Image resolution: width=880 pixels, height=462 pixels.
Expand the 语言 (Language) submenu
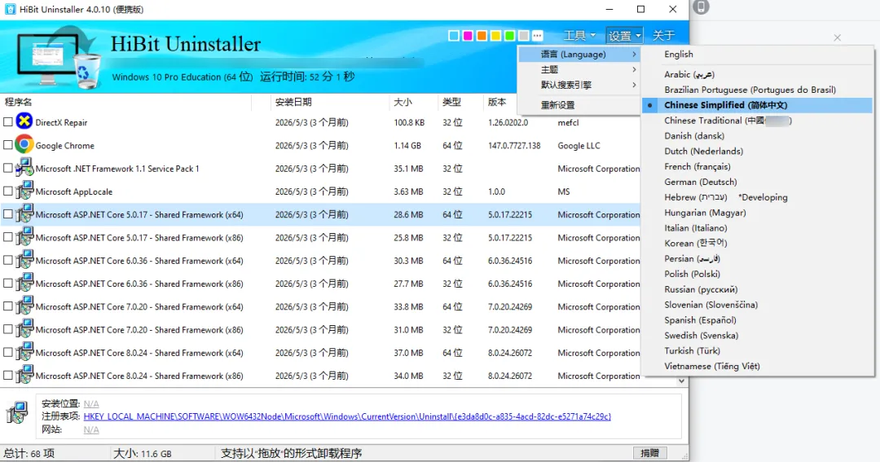pos(579,55)
